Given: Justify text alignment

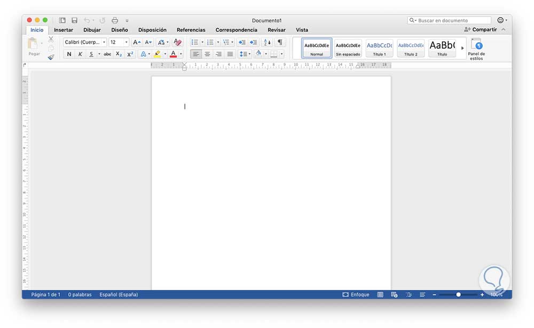Looking at the screenshot, I should (230, 54).
